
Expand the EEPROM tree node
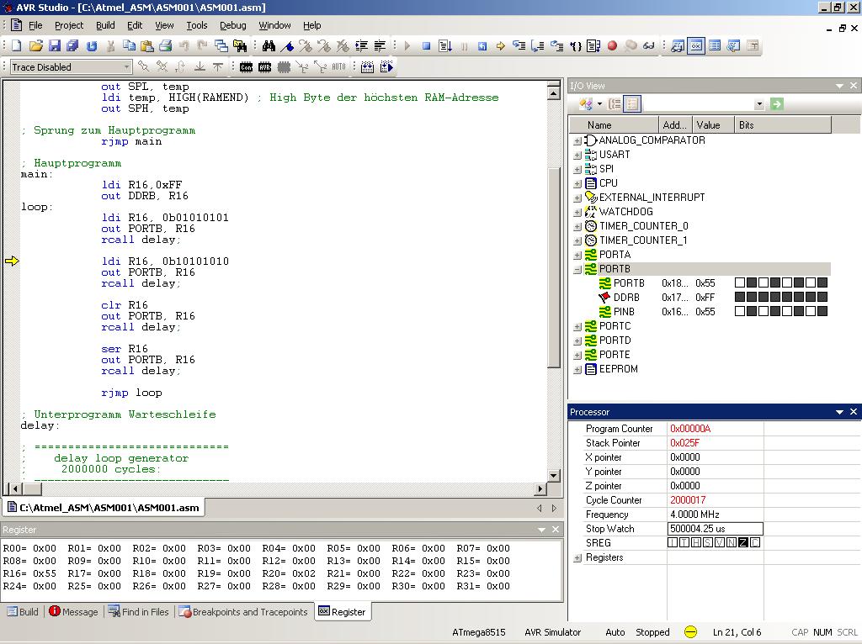click(577, 369)
